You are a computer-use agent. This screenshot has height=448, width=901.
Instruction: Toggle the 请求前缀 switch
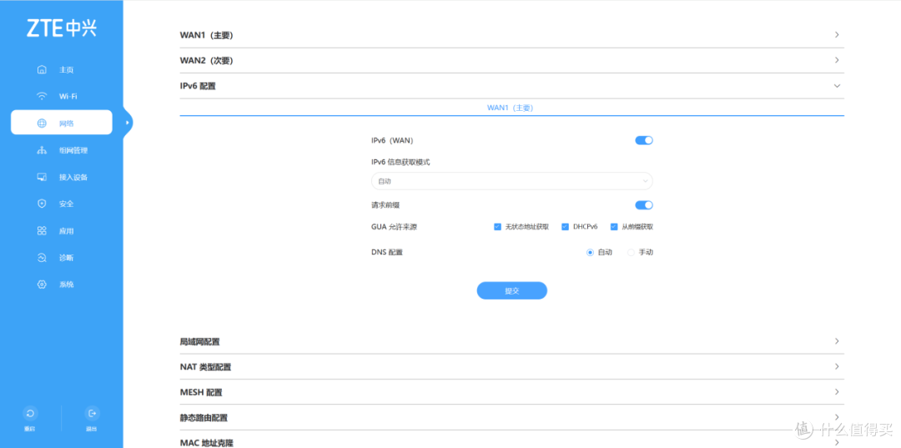coord(643,205)
